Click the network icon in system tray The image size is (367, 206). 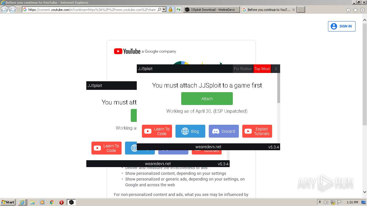pyautogui.click(x=333, y=202)
